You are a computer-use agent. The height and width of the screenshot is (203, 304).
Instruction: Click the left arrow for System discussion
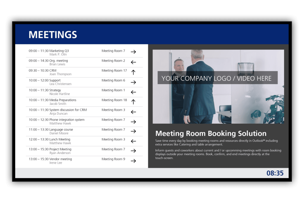point(133,112)
